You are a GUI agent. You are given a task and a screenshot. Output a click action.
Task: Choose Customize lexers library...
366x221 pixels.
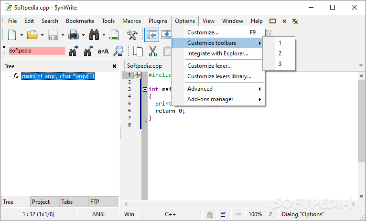(218, 76)
